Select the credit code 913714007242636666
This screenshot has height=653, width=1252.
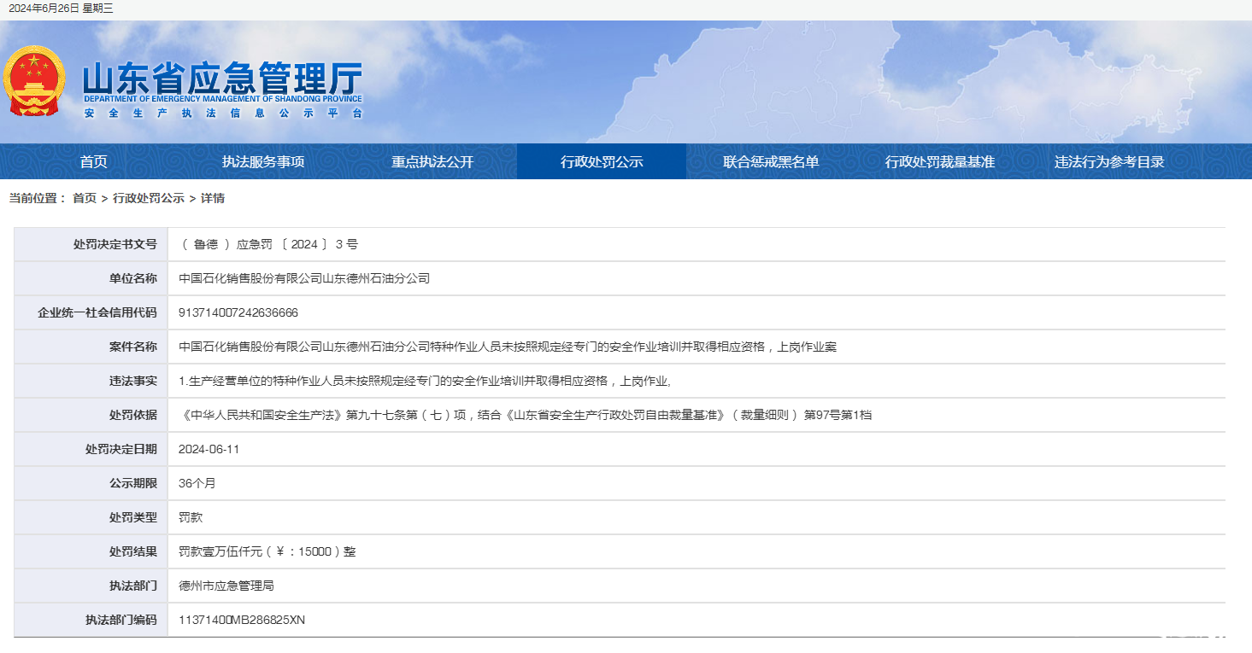tap(238, 312)
